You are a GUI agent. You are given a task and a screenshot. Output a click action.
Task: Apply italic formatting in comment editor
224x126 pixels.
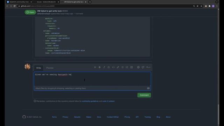coord(104,67)
